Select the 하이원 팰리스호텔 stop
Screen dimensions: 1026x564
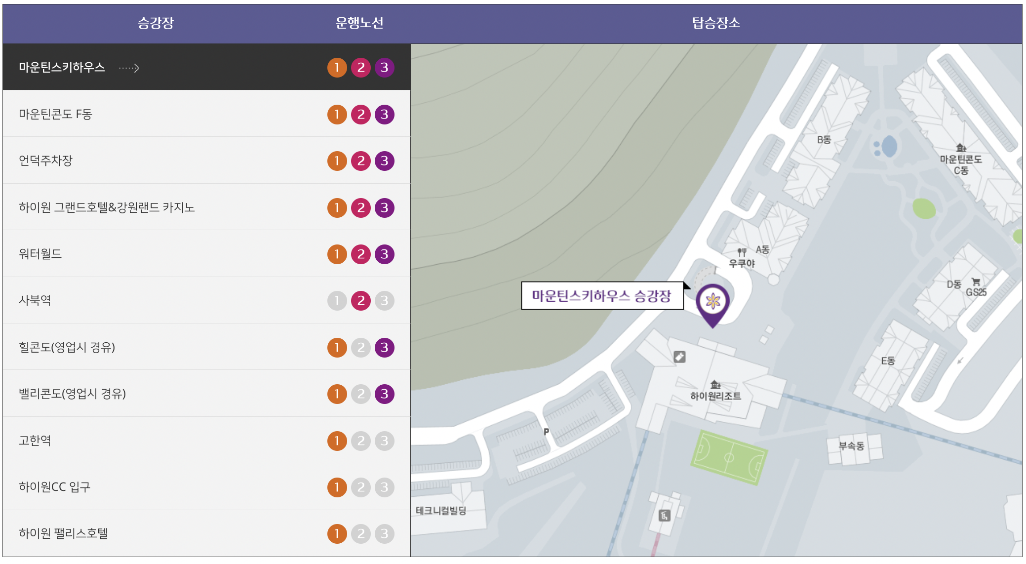coord(206,533)
